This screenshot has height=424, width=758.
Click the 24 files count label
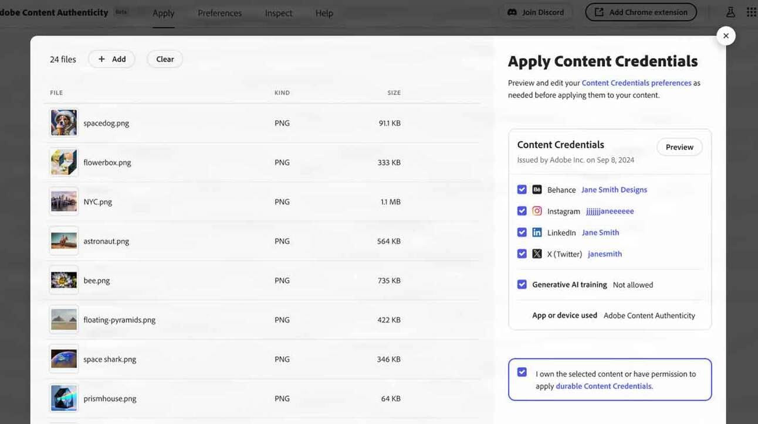63,59
